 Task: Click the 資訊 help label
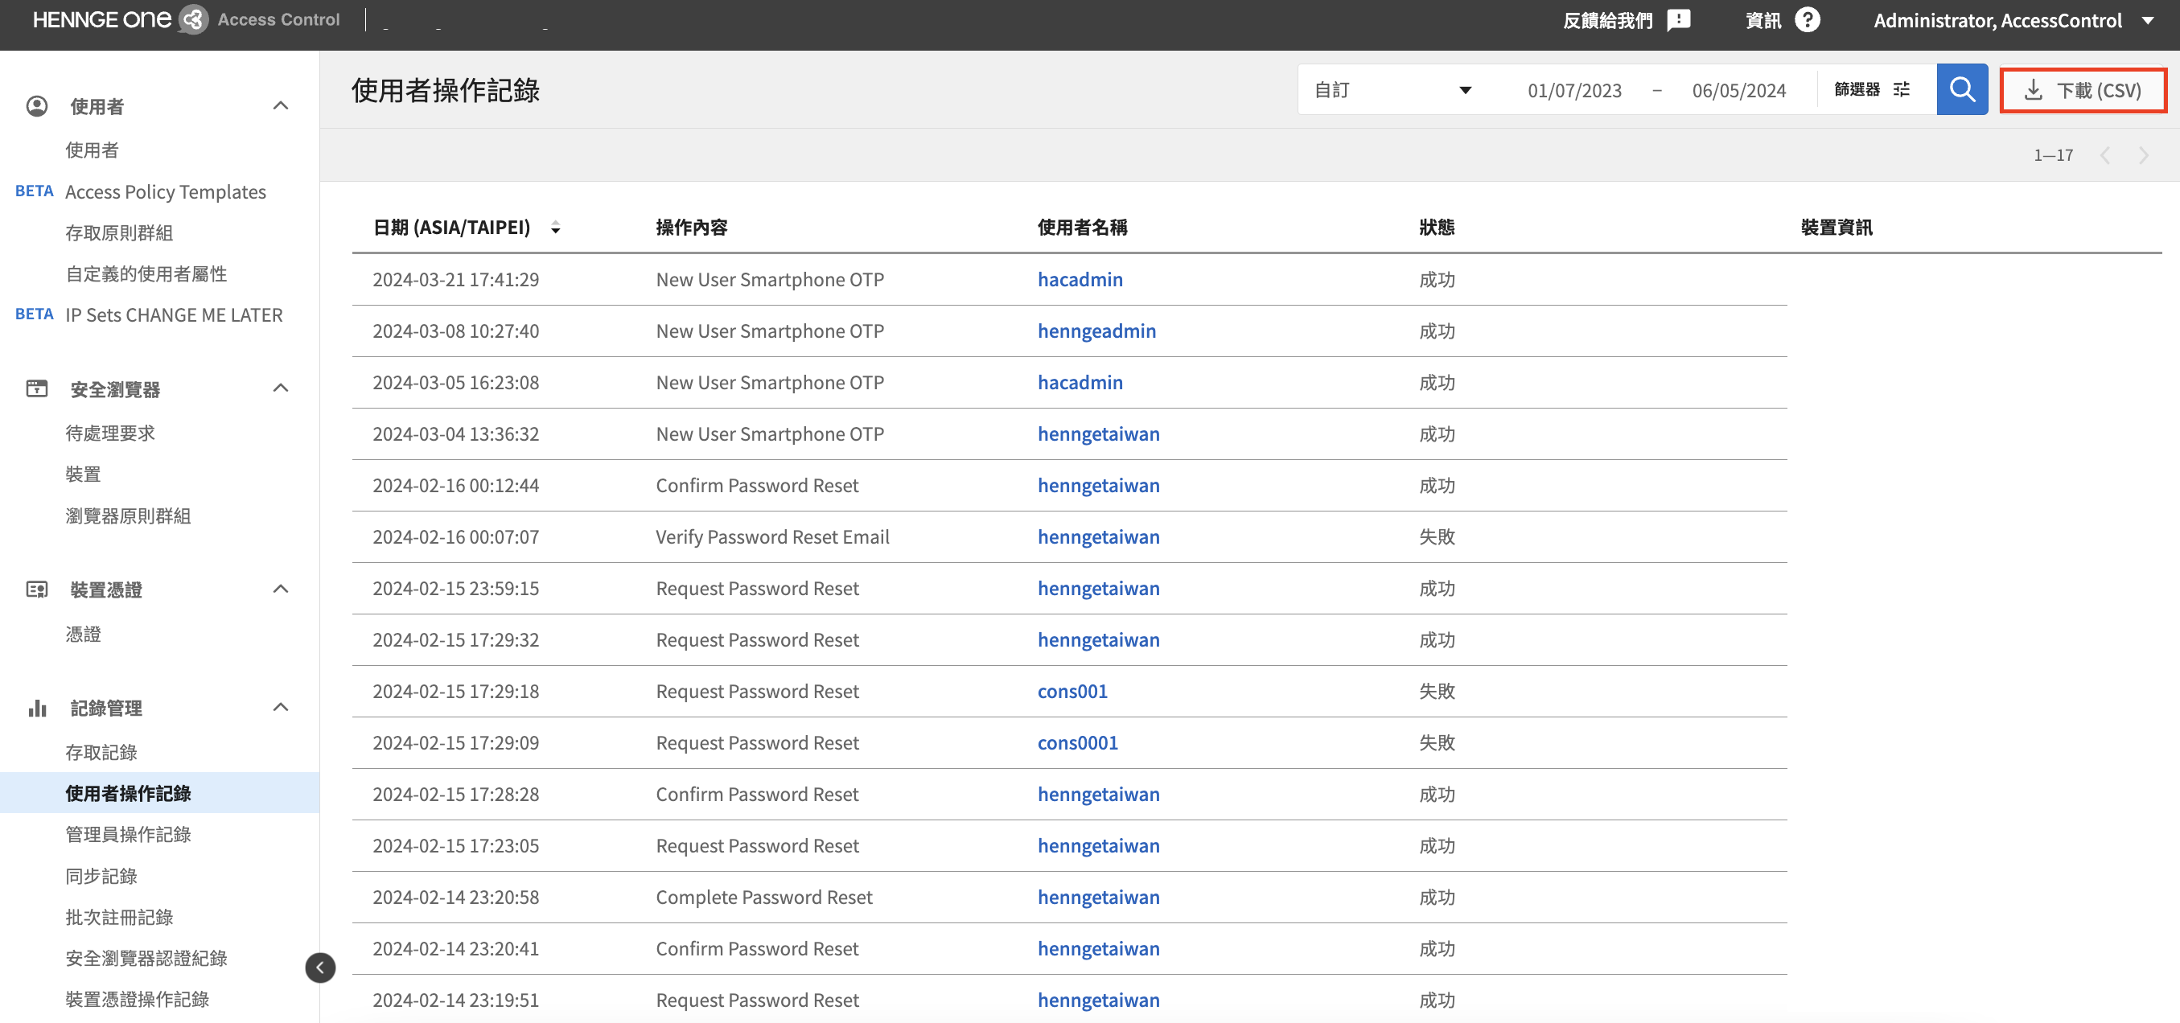[x=1763, y=20]
